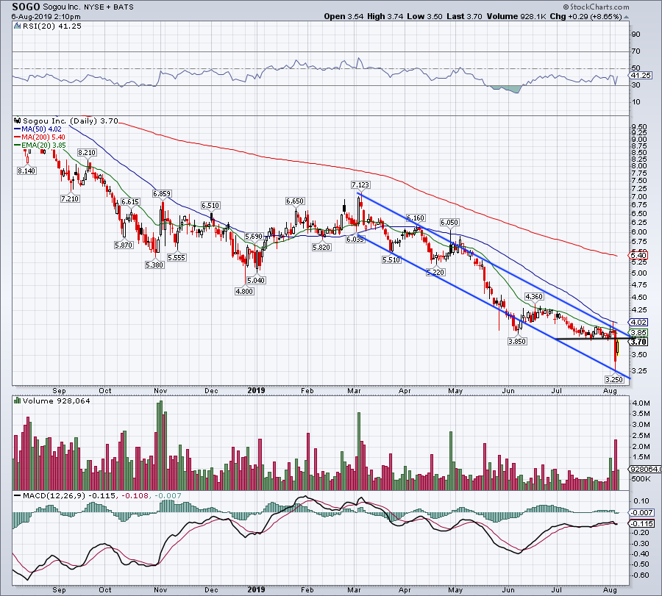Image resolution: width=662 pixels, height=596 pixels.
Task: Click the 7.210 low price label
Action: coord(70,198)
